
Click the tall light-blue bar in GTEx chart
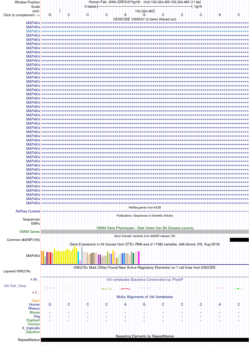[x=82, y=255]
